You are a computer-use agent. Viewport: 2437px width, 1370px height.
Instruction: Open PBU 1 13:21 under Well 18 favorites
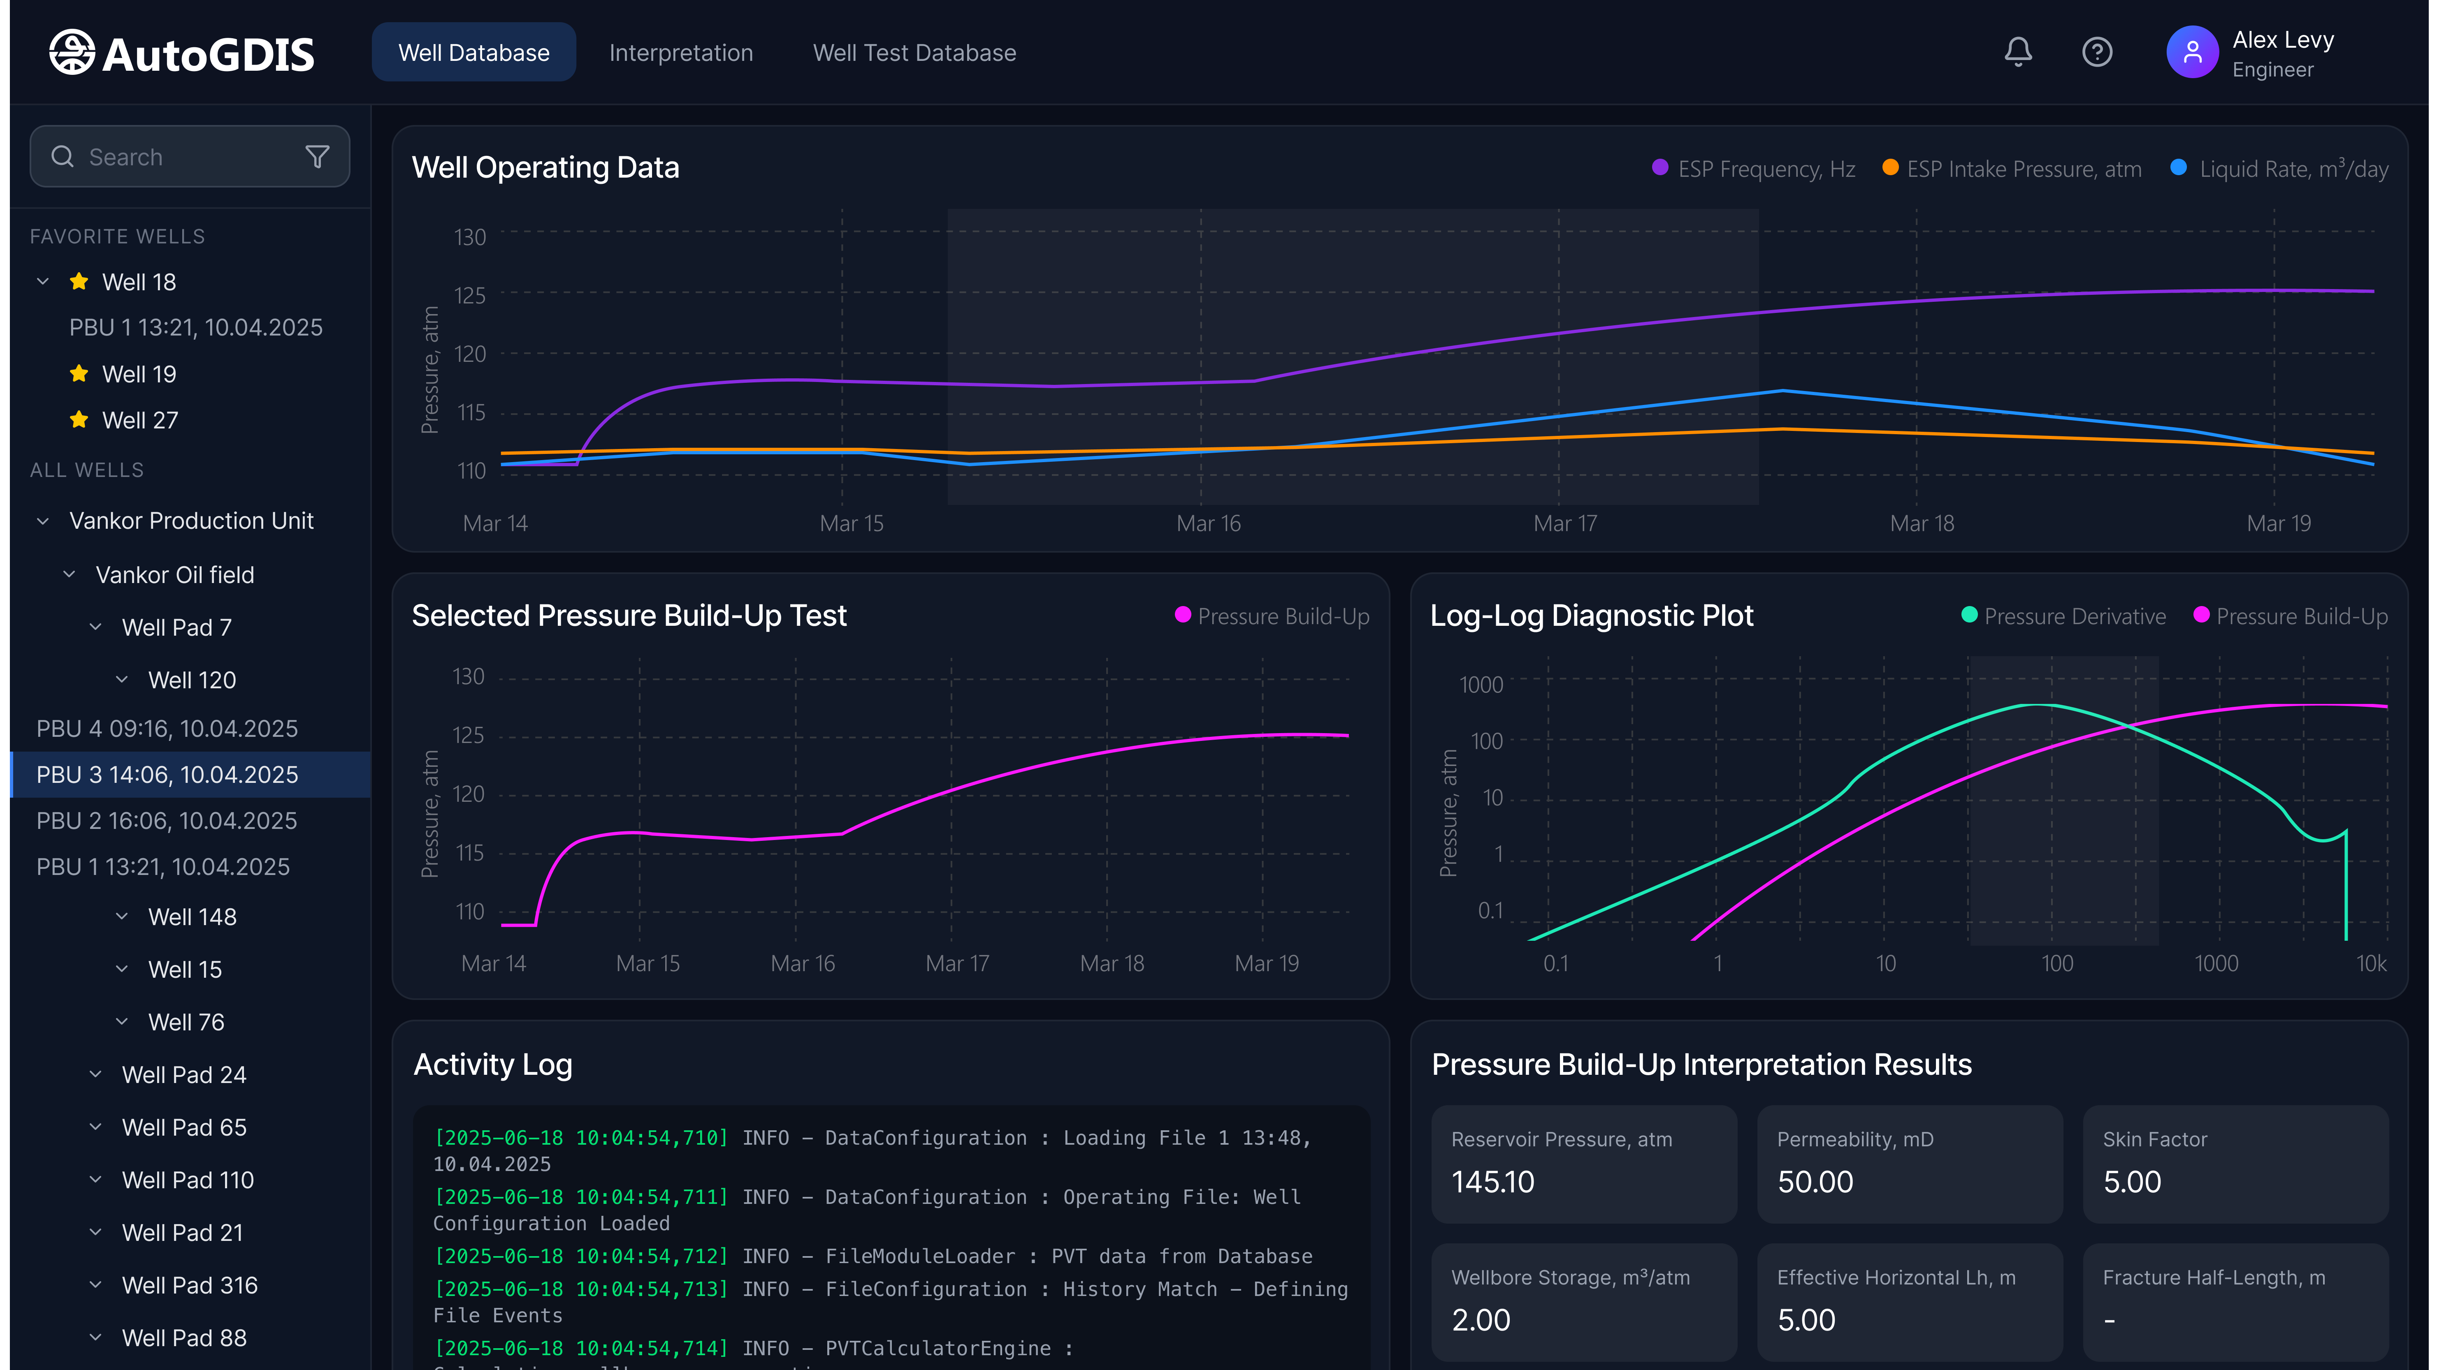click(x=196, y=327)
